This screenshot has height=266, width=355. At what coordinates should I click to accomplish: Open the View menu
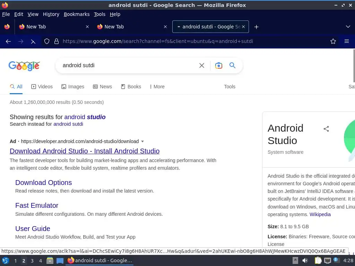[x=33, y=14]
